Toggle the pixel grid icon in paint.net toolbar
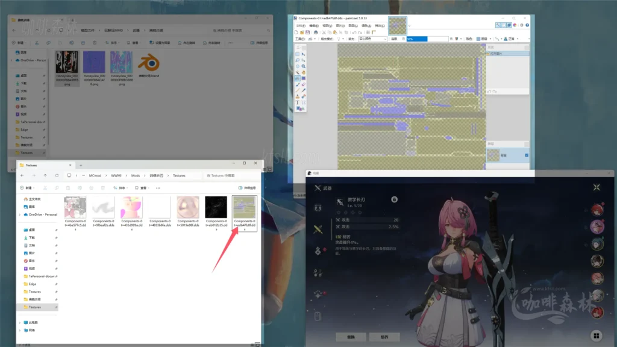 point(368,33)
